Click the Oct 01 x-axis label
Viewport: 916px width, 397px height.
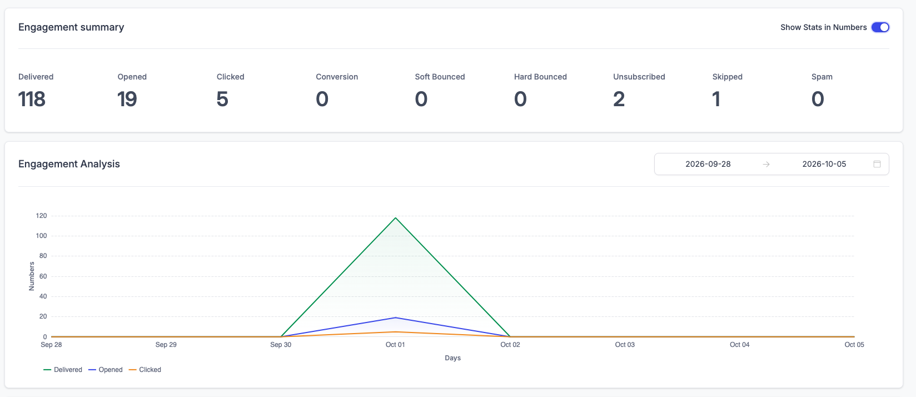(x=395, y=345)
